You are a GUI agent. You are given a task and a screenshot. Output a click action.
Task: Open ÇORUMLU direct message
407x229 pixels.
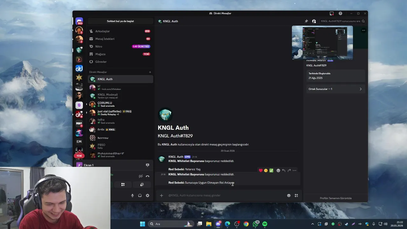pyautogui.click(x=120, y=104)
